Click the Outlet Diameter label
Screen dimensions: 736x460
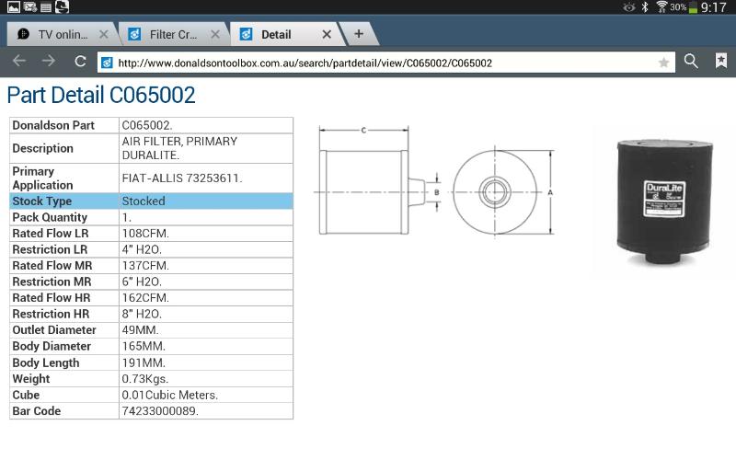(54, 330)
